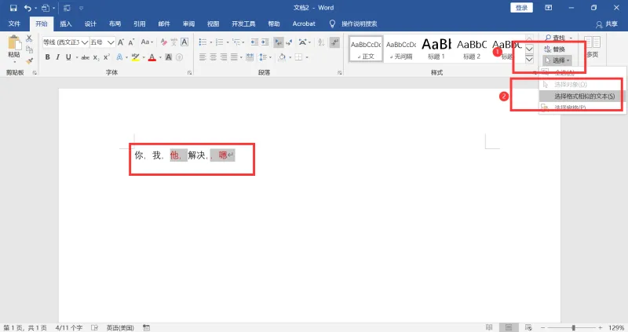Click the 登录 sign-in button

[x=521, y=8]
